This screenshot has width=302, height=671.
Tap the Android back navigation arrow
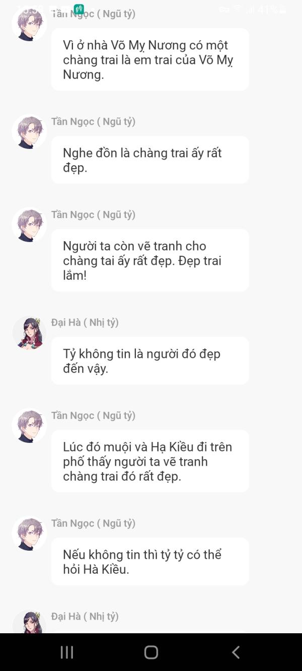pos(236,652)
